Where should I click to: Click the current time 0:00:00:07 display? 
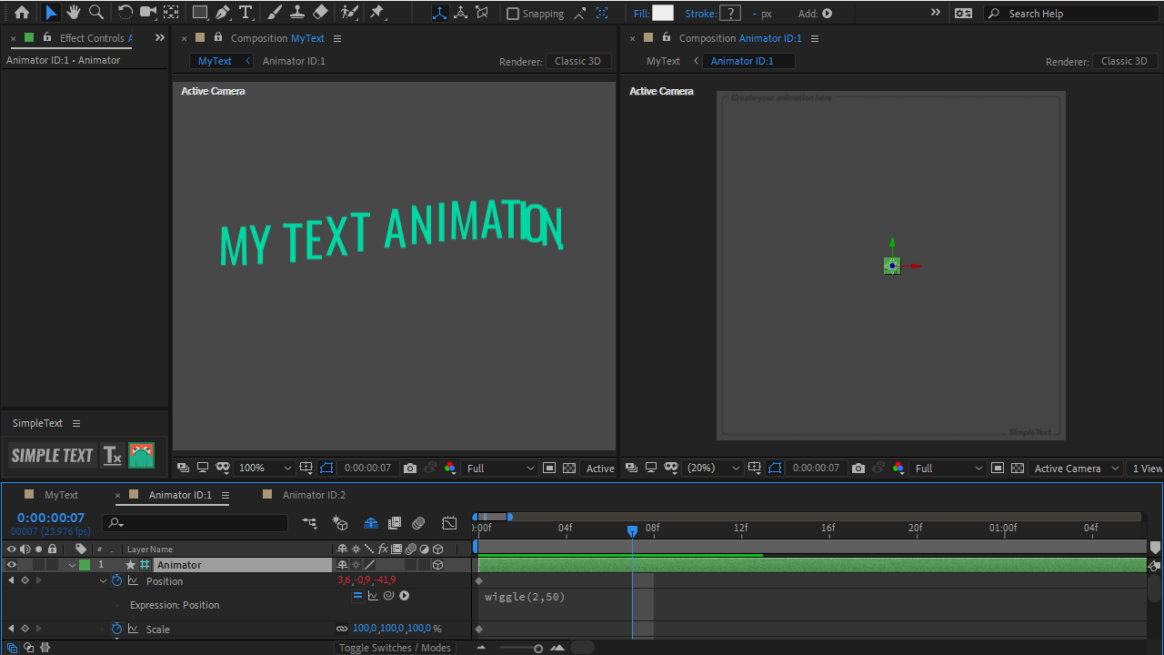pos(51,518)
